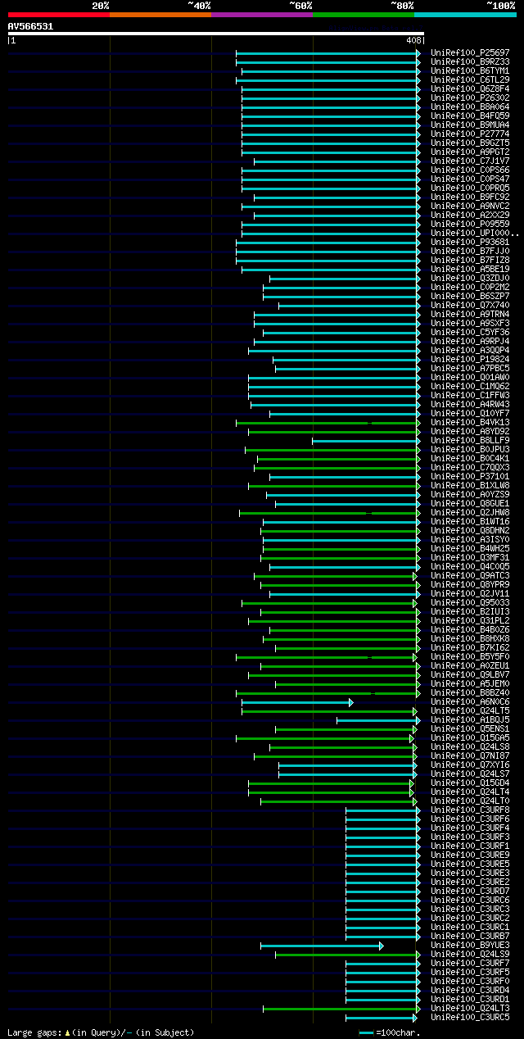Select label UniRef100_P93681
This screenshot has height=1039, width=524.
[x=470, y=242]
